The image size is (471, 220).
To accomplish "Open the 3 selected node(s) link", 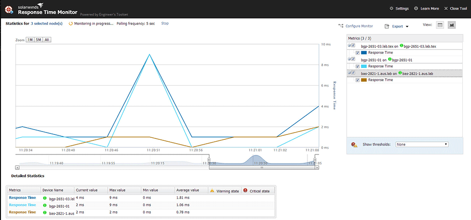I will click(x=47, y=23).
